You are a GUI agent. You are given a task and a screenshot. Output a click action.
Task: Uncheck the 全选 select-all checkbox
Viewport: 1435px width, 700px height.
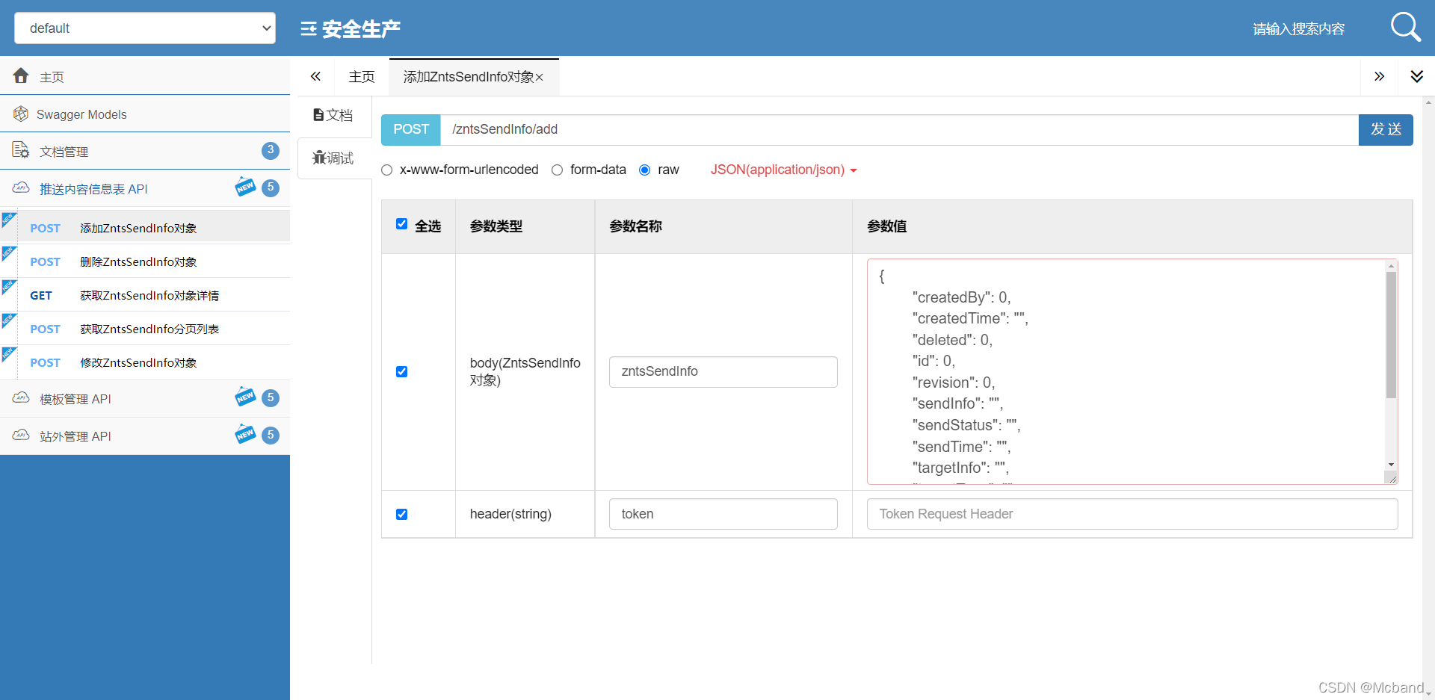coord(402,224)
